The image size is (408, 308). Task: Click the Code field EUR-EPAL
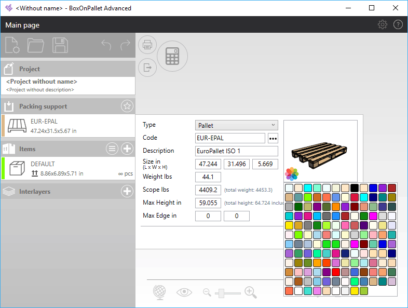point(230,138)
